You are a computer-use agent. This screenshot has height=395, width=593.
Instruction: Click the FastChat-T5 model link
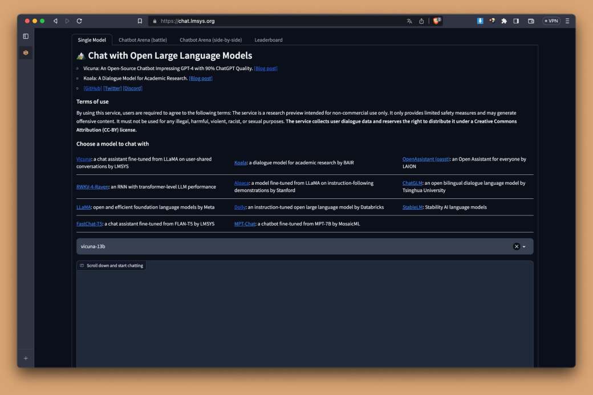pos(90,224)
